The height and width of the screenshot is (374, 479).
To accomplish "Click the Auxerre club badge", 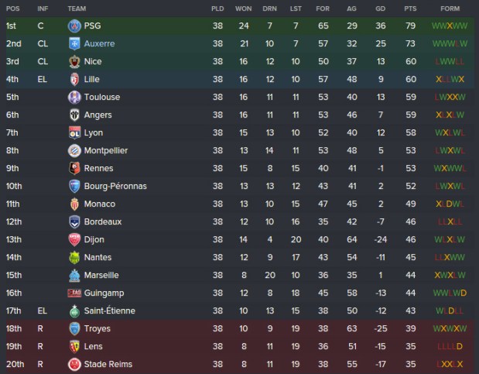I will click(74, 44).
